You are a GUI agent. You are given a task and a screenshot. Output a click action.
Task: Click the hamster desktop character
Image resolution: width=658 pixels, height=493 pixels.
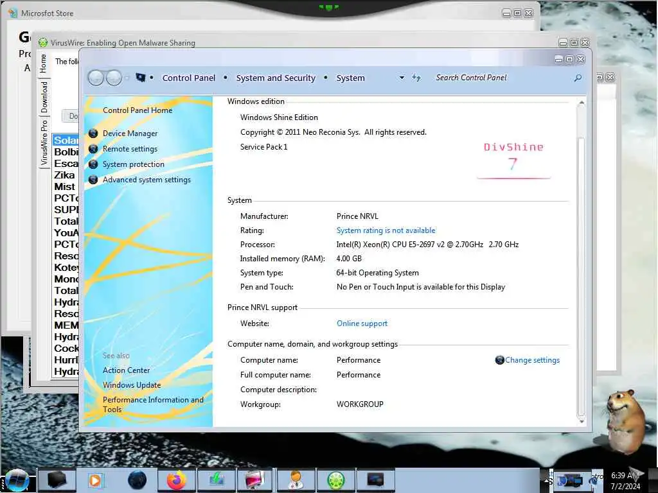[x=626, y=422]
